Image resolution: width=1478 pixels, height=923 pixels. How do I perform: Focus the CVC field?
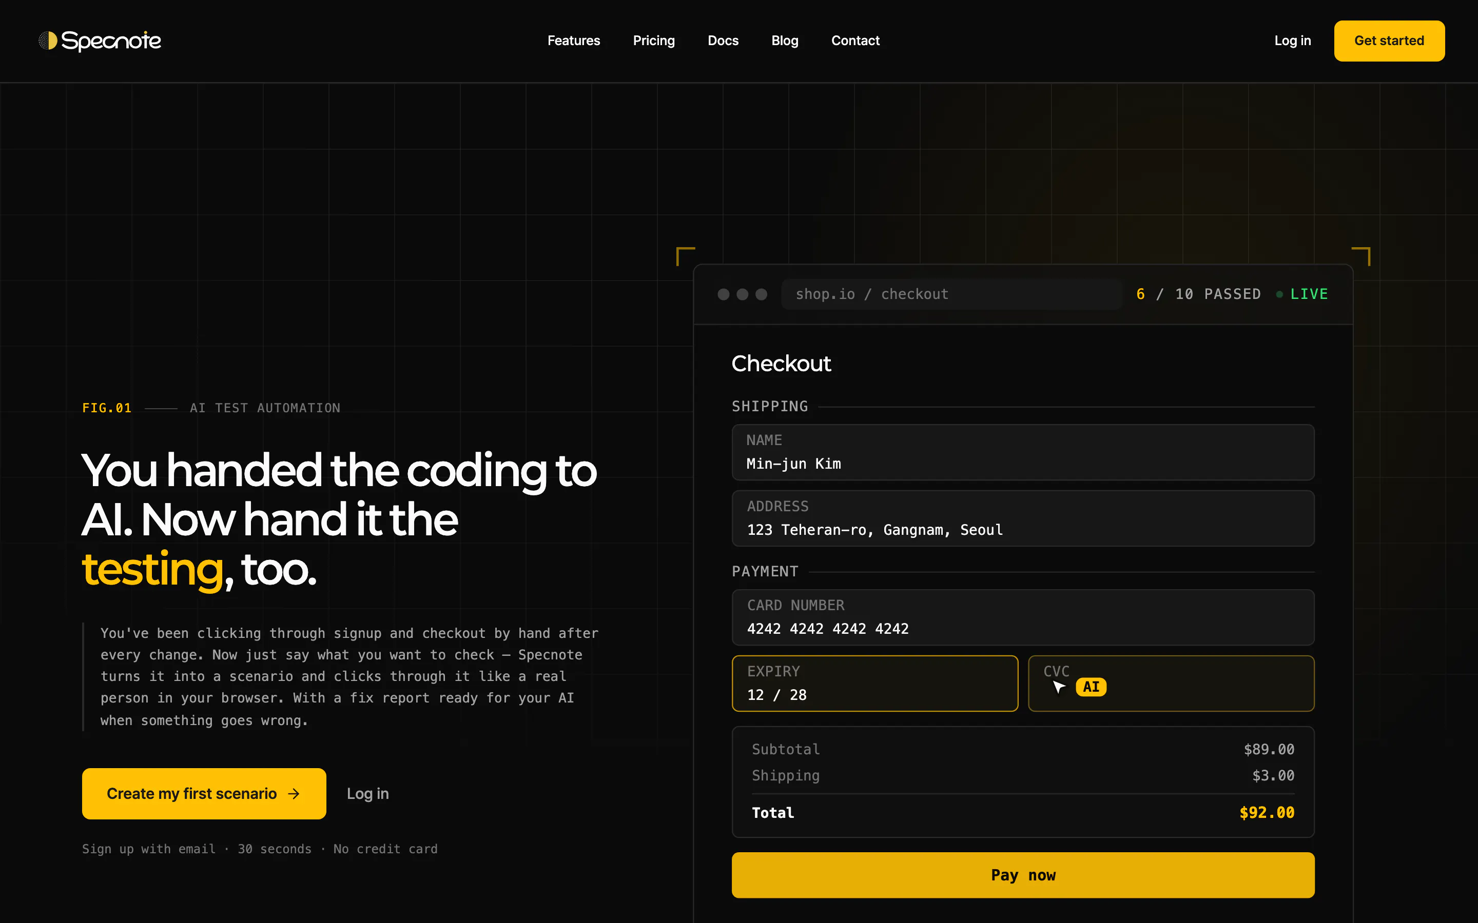pyautogui.click(x=1171, y=683)
